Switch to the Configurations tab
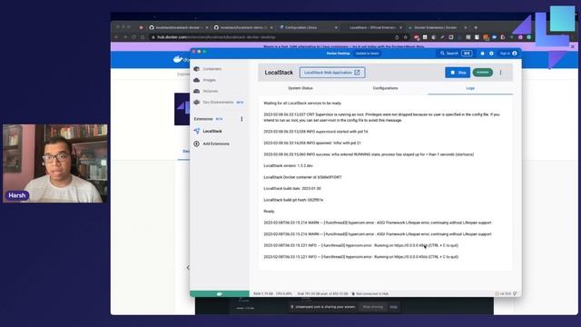Viewport: 581px width, 327px height. click(x=385, y=88)
